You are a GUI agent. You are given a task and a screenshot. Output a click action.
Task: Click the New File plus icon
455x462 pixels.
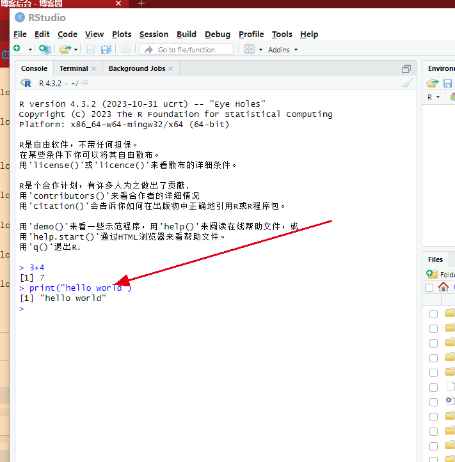17,49
